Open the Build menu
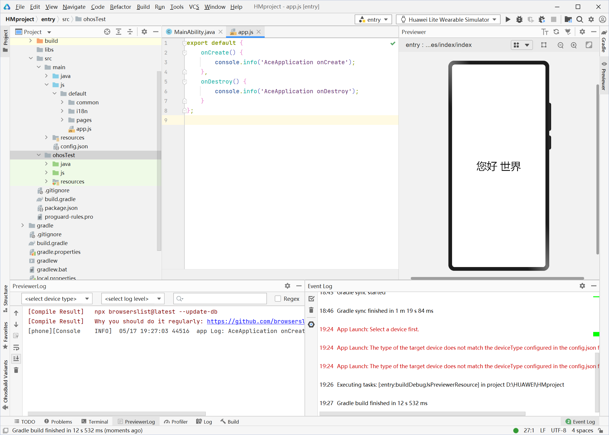609x435 pixels. point(143,7)
